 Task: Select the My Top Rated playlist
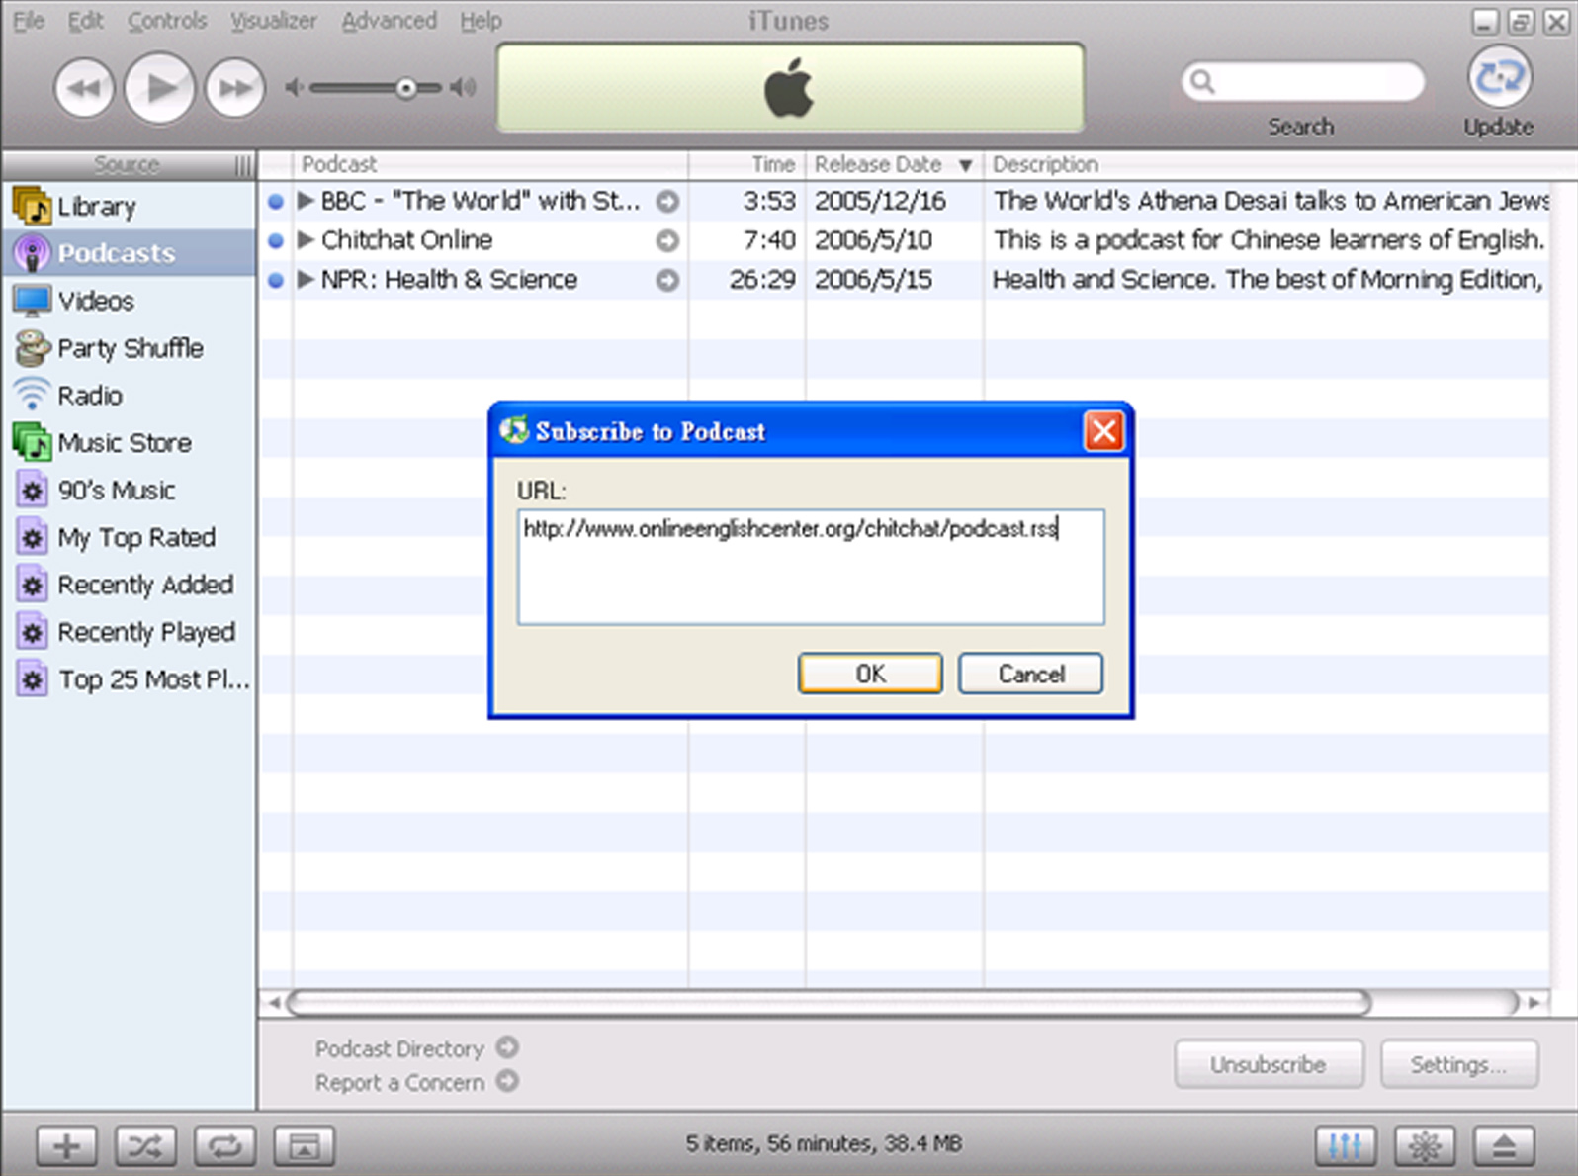[x=129, y=537]
